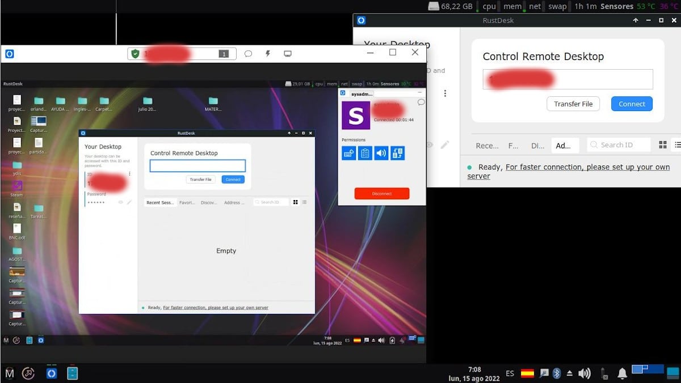The height and width of the screenshot is (383, 681).
Task: Click Bluetooth icon in host system tray
Action: [x=557, y=373]
